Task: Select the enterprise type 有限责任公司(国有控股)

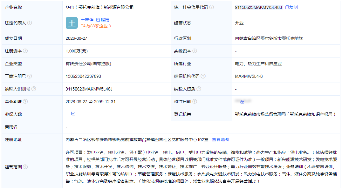Action: point(88,64)
